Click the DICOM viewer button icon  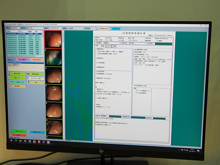pyautogui.click(x=35, y=78)
